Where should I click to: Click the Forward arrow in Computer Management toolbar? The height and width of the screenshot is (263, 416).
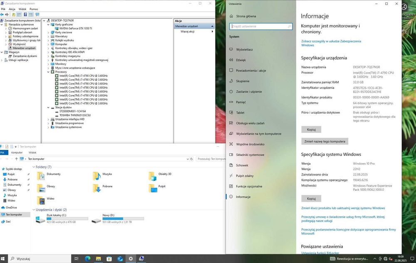point(7,15)
